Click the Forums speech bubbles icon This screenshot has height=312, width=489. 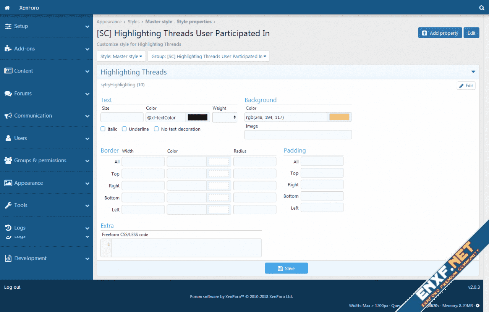click(8, 94)
